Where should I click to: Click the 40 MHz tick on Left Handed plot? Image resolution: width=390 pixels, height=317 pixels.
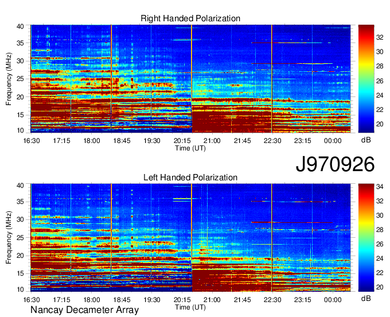[x=21, y=185]
